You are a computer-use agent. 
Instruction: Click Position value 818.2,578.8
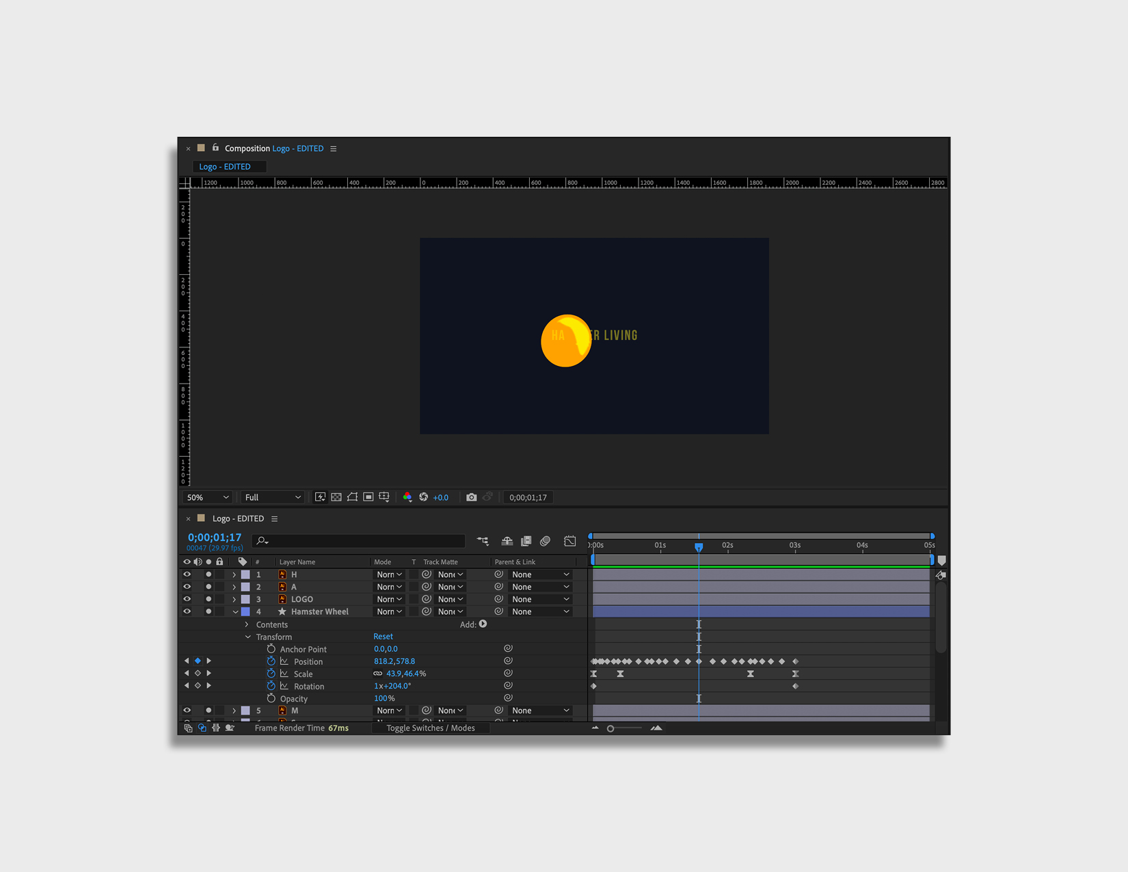coord(394,661)
